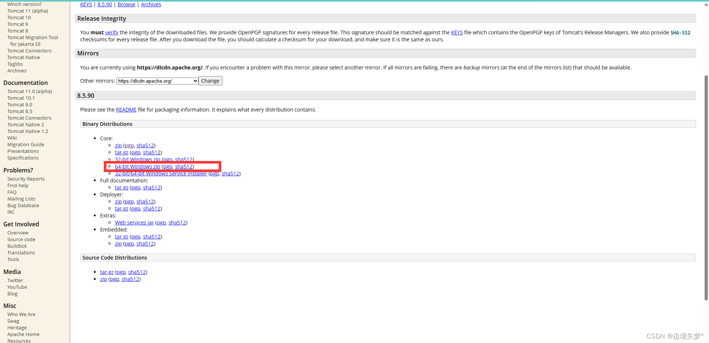Download the Embedded zip

(118, 244)
